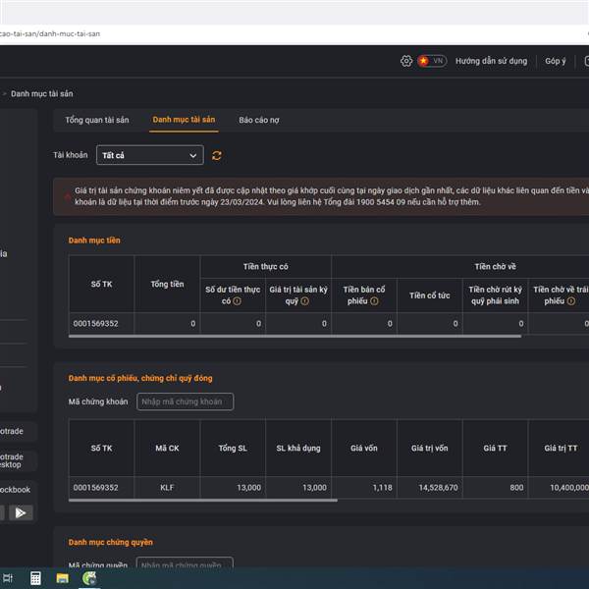Viewport: 589px width, 589px height.
Task: Click Google Play store badge in sidebar
Action: [21, 512]
